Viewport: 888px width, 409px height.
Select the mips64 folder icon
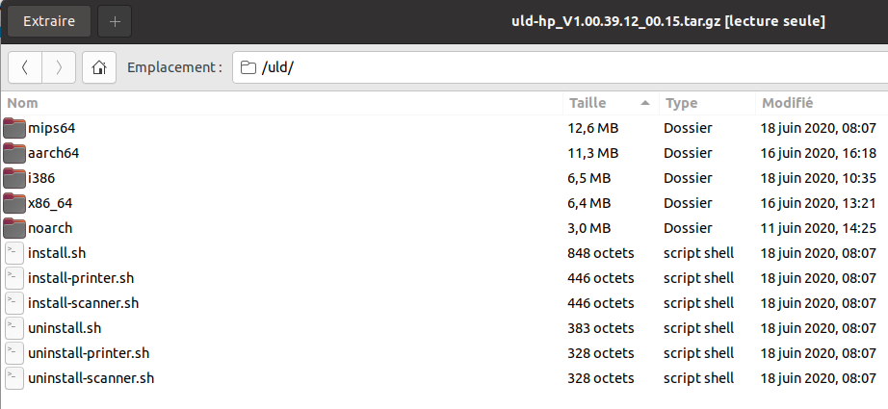(14, 127)
